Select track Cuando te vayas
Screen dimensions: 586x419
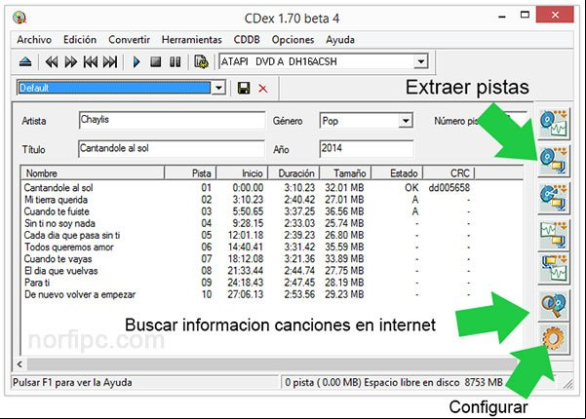[58, 259]
